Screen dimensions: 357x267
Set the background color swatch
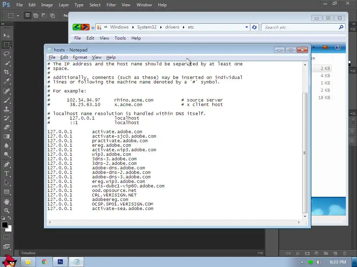click(x=10, y=229)
